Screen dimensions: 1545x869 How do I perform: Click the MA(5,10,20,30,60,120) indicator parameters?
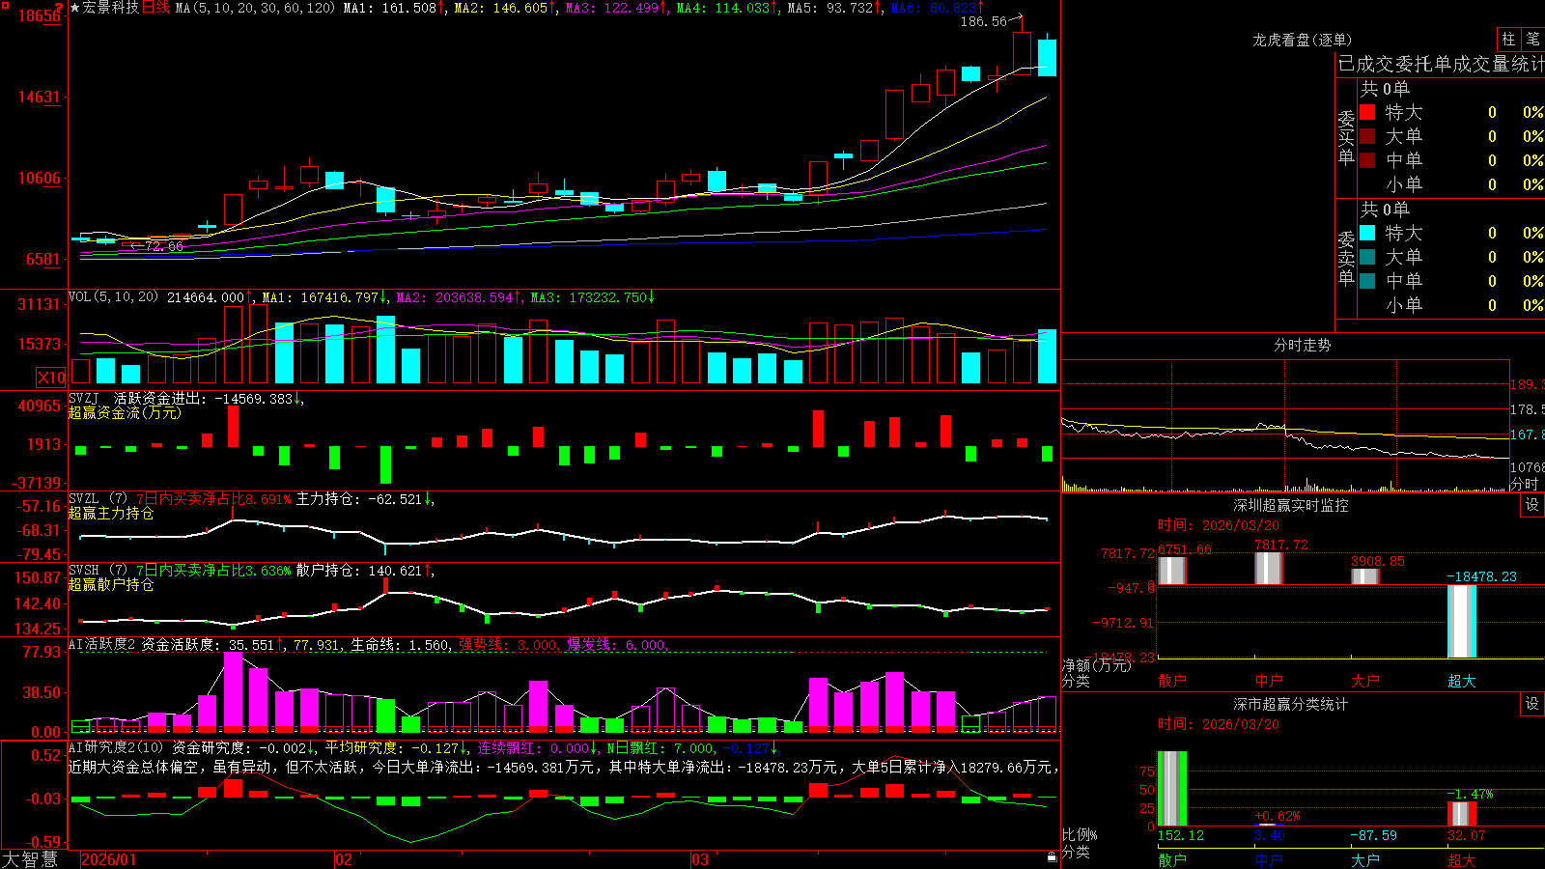pos(256,8)
